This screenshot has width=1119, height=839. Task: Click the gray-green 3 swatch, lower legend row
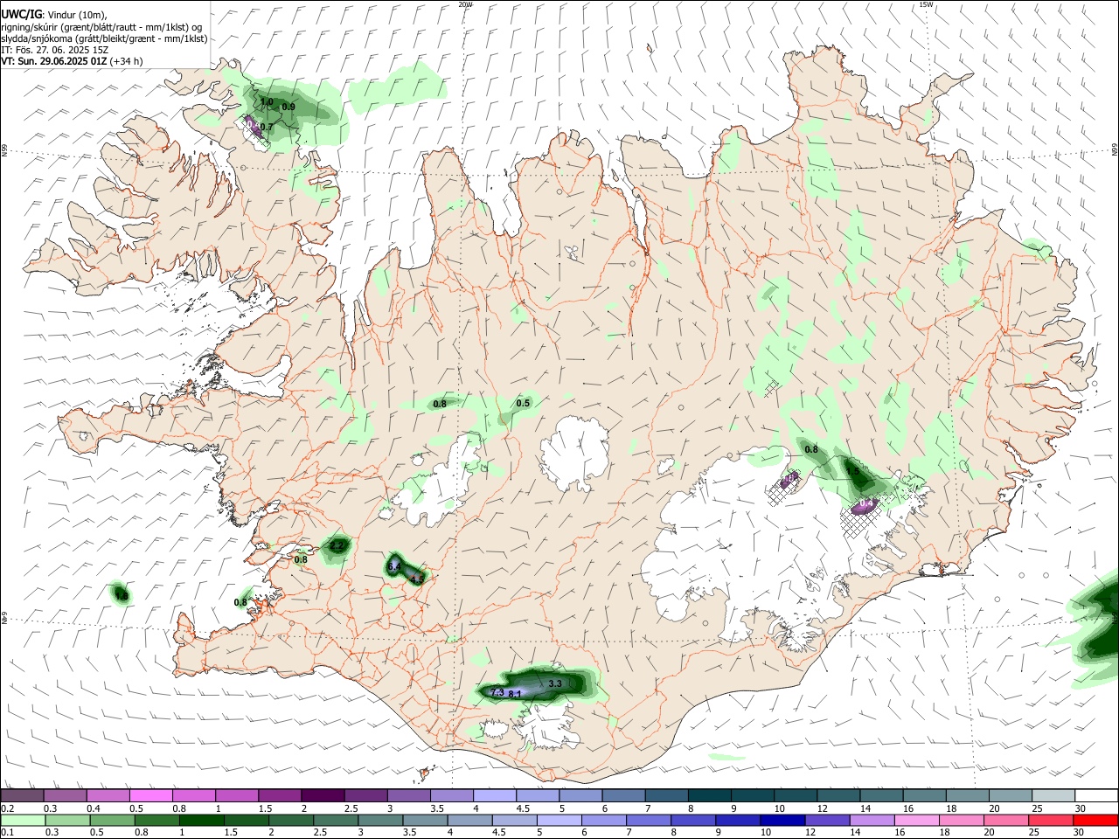coord(381,820)
